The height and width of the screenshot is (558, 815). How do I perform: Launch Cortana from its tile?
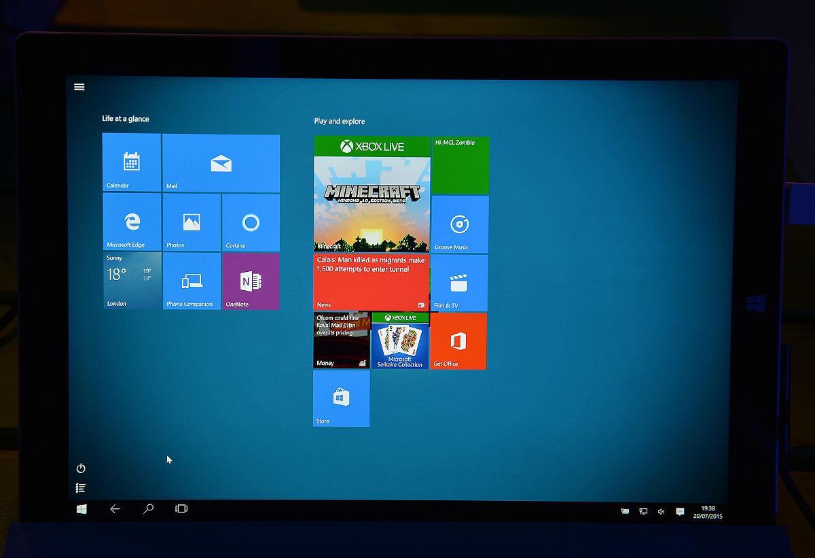(251, 222)
